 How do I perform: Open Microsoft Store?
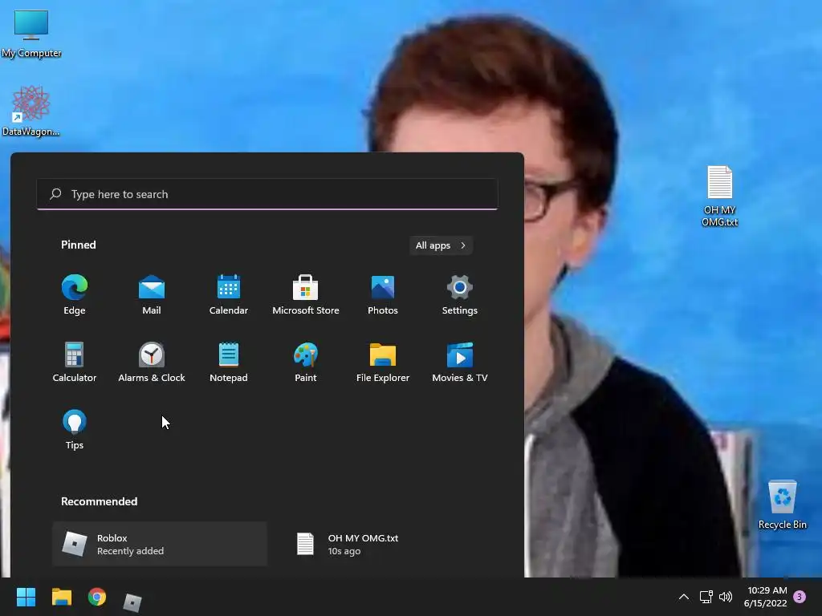click(306, 294)
